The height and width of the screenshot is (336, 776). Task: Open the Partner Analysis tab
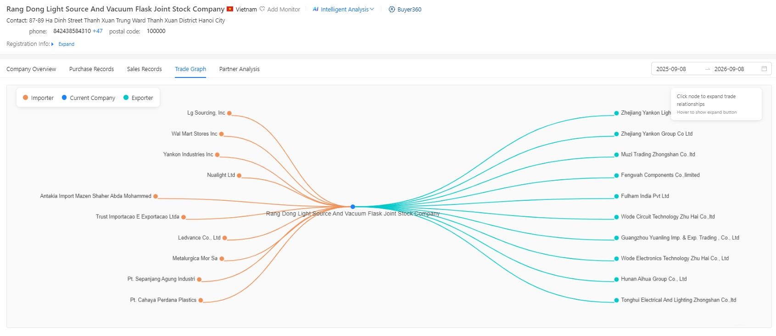tap(239, 69)
